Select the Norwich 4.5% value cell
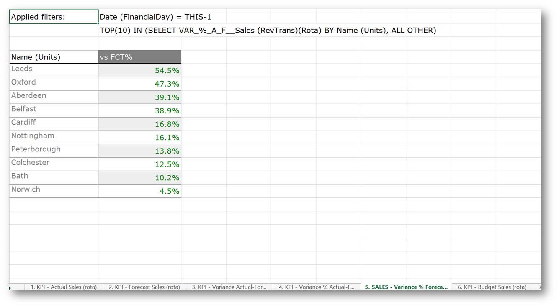 139,191
